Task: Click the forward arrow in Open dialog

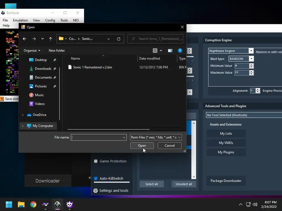Action: (34, 39)
